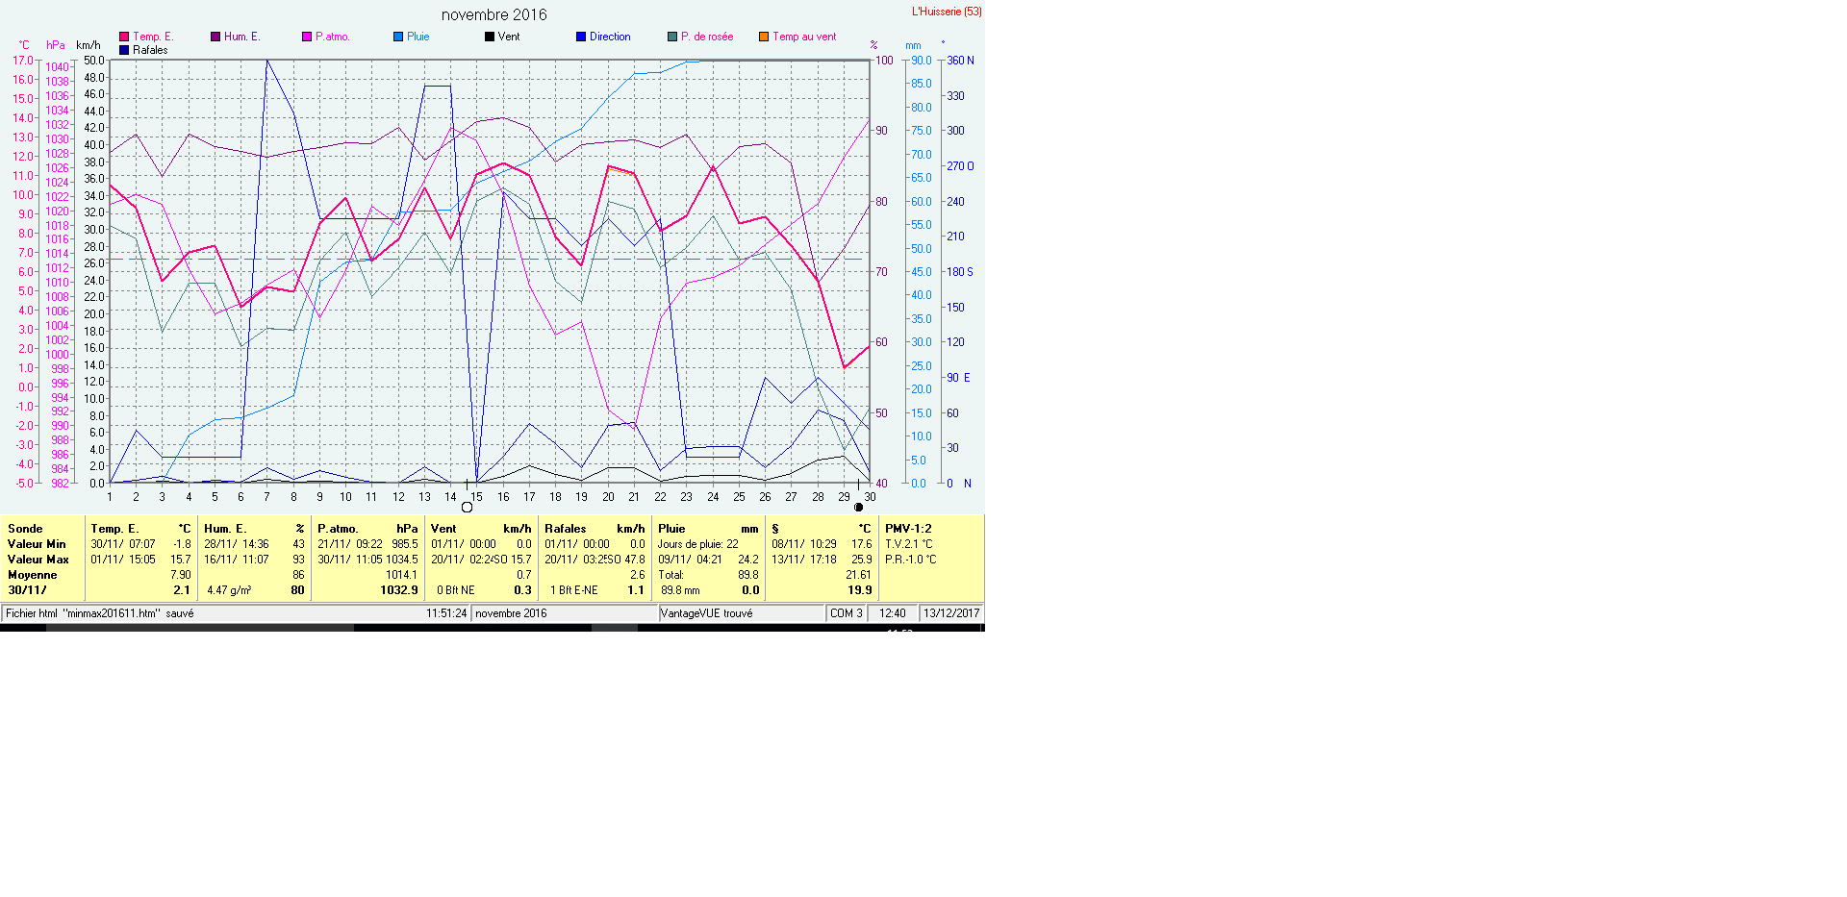Screen dimensions: 1847x897
Task: Select the 'Hum. E.' legend label
Action: point(241,37)
